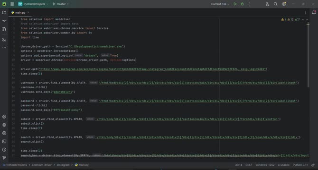Show notifications bell icon

coord(314,12)
